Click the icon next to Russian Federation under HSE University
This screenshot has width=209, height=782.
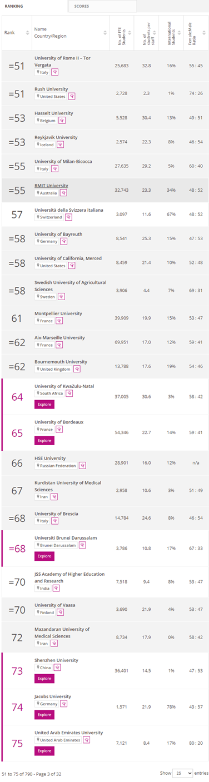click(x=82, y=465)
